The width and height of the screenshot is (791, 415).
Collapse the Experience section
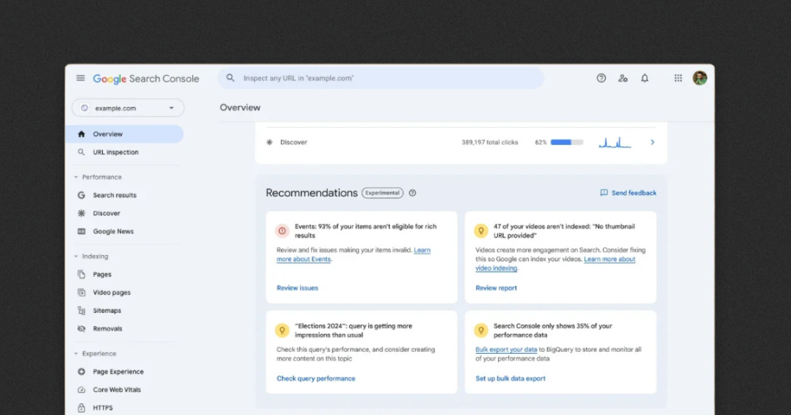(76, 354)
